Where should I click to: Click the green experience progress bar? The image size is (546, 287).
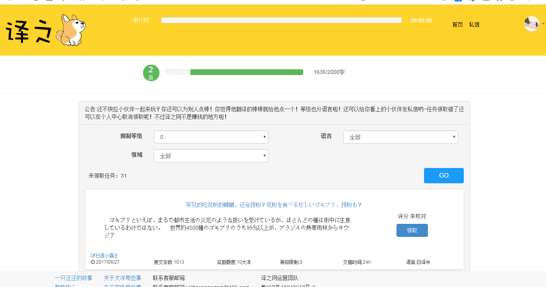pyautogui.click(x=234, y=72)
